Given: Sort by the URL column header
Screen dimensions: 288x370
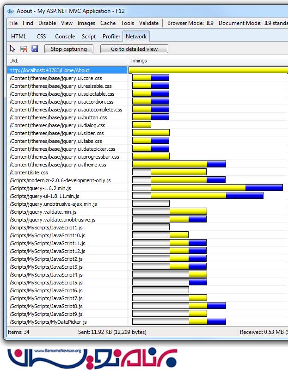Looking at the screenshot, I should [67, 61].
